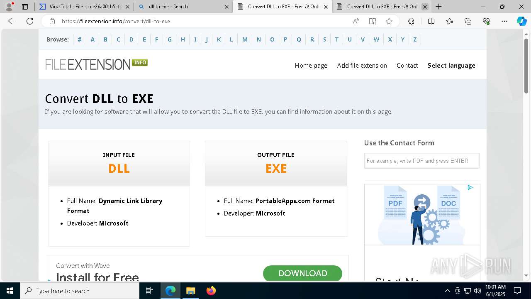This screenshot has height=299, width=531.
Task: Open the tab actions menu icon
Action: 25,7
